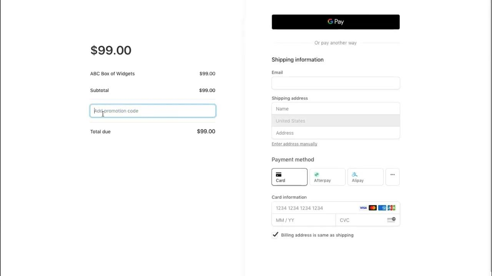Screen dimensions: 492x276
Task: Click the Visa card logo
Action: point(363,208)
